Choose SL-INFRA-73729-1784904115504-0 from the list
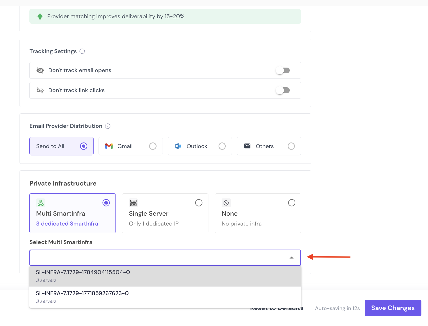 click(165, 276)
